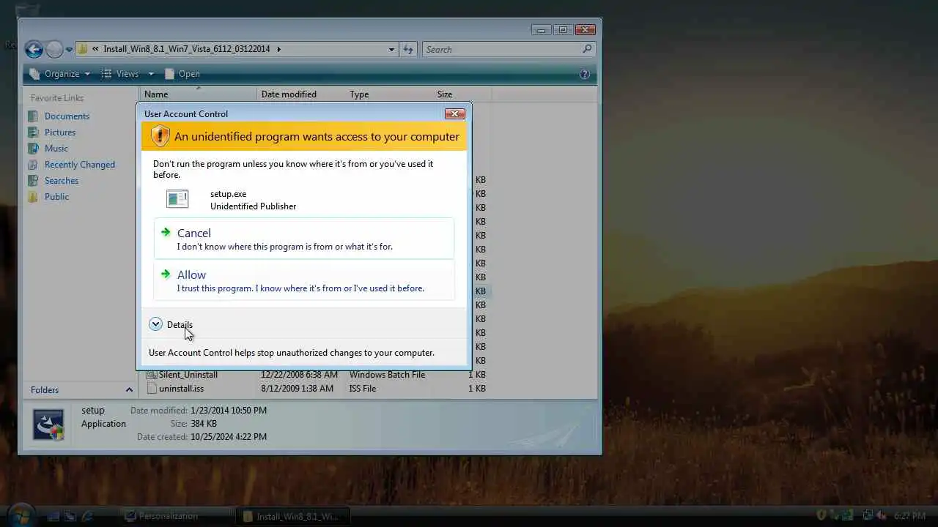Switch to Install_Win8_8.1 taskbar button
Viewport: 938px width, 527px height.
coord(292,516)
